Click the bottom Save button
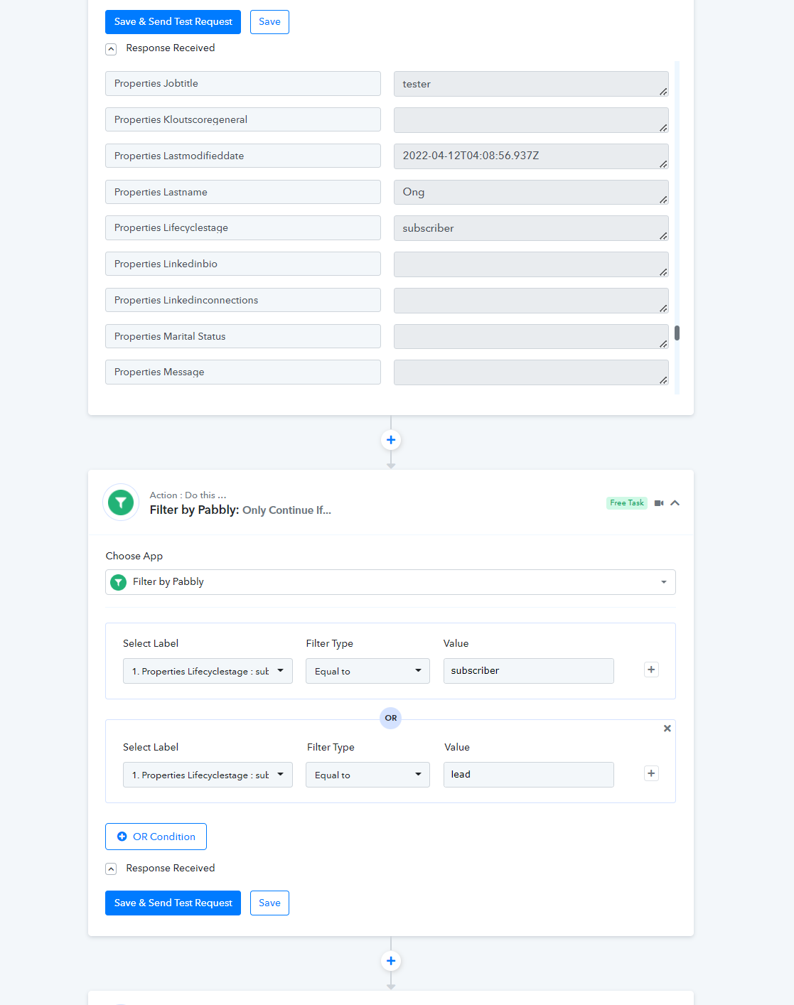Viewport: 794px width, 1005px height. 269,903
